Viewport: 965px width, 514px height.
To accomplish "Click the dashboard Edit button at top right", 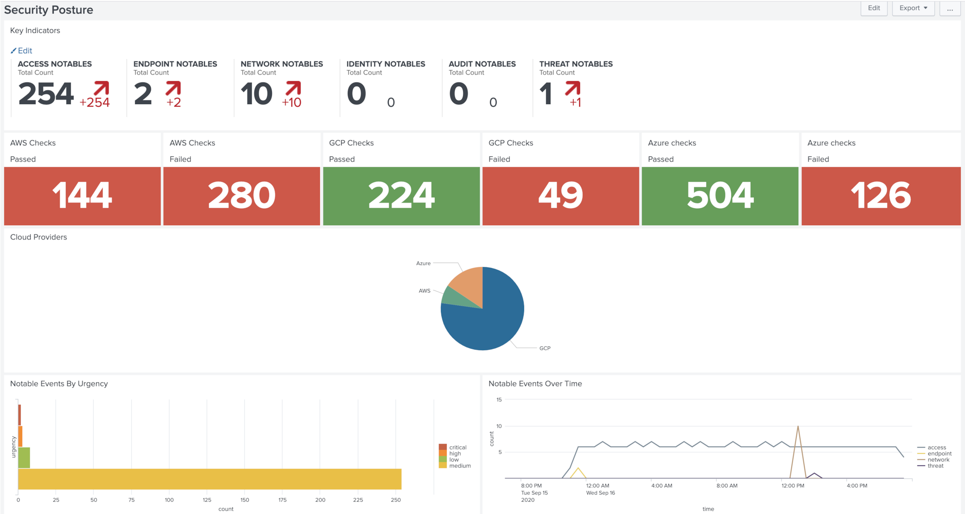I will coord(874,8).
